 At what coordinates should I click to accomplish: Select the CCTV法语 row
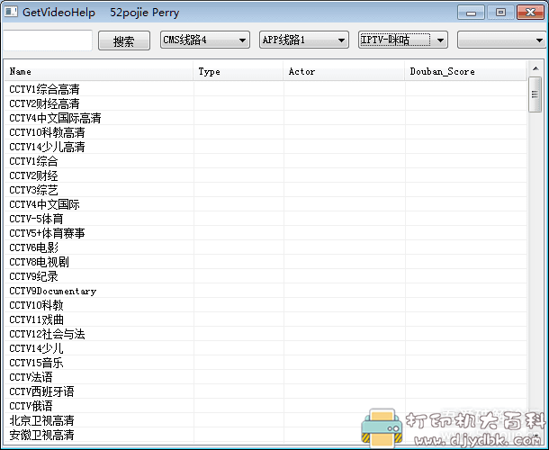tap(265, 377)
